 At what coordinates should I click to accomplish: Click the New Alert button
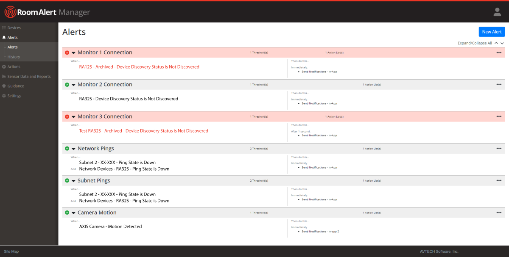(492, 31)
